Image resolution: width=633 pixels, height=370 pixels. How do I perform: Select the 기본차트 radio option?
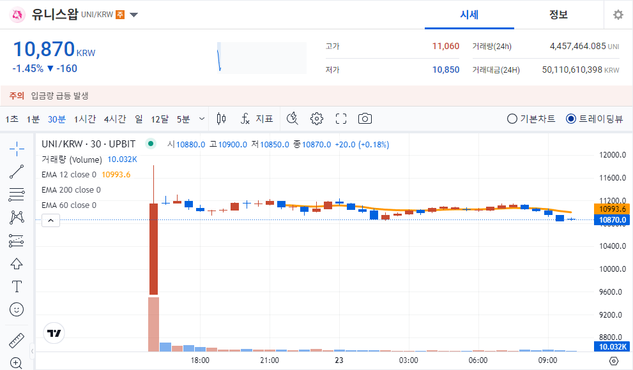click(531, 119)
